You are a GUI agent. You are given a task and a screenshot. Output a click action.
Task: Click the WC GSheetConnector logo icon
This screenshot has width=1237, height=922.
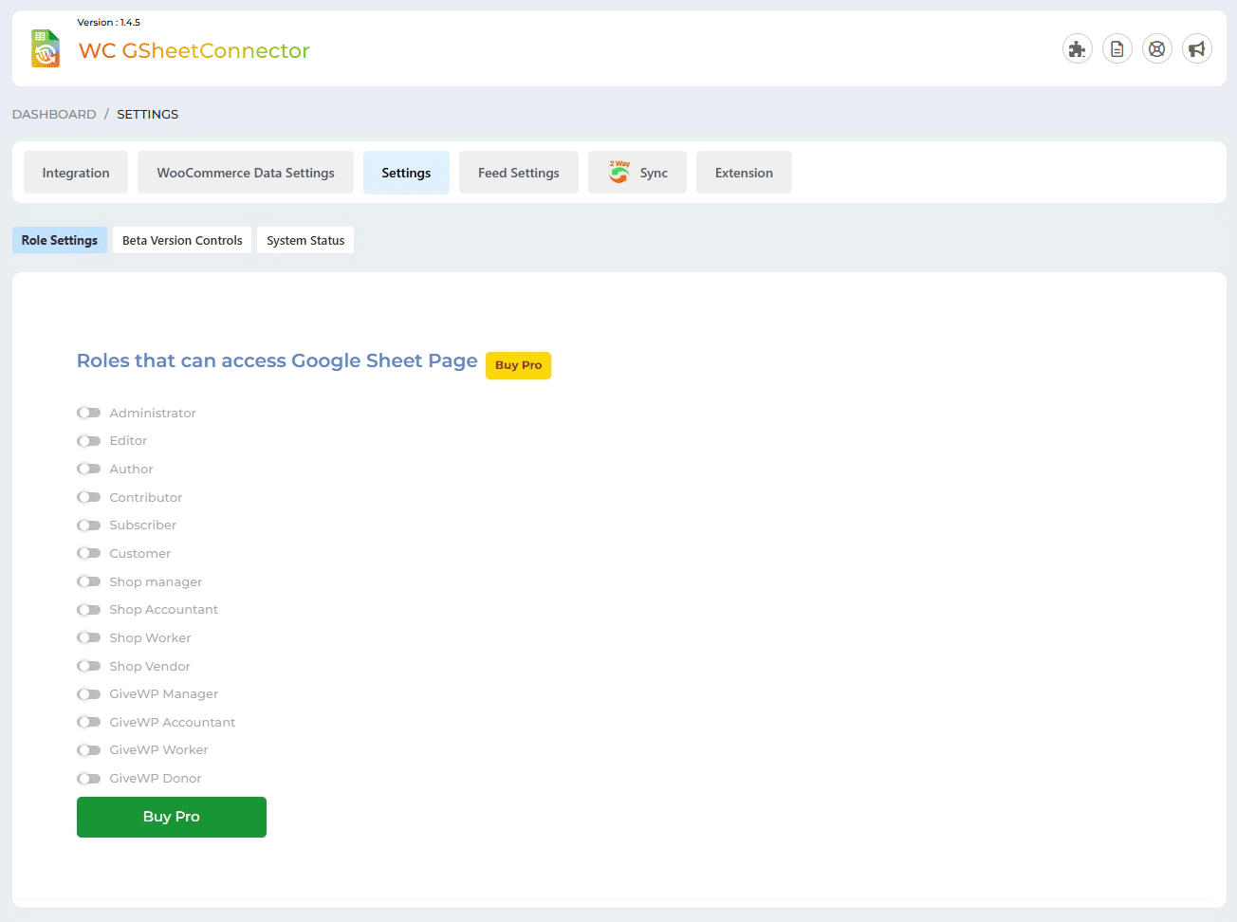pyautogui.click(x=46, y=48)
